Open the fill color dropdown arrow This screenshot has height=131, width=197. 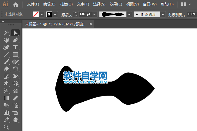[x=42, y=14]
